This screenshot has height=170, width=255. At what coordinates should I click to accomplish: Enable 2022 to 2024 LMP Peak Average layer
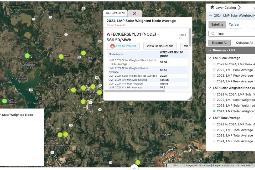pyautogui.click(x=214, y=64)
